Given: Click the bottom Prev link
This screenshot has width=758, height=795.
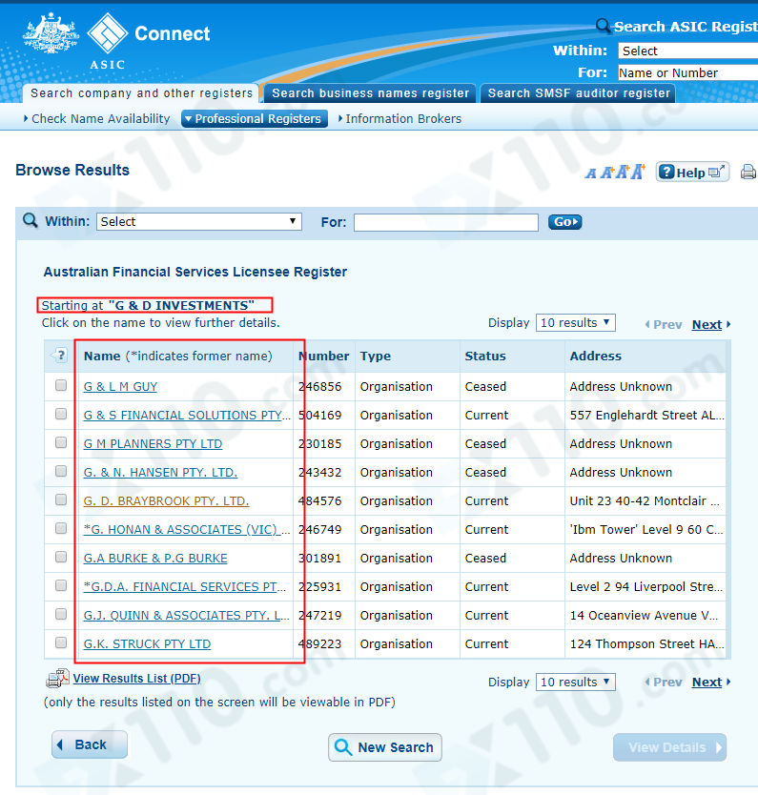Looking at the screenshot, I should 664,682.
